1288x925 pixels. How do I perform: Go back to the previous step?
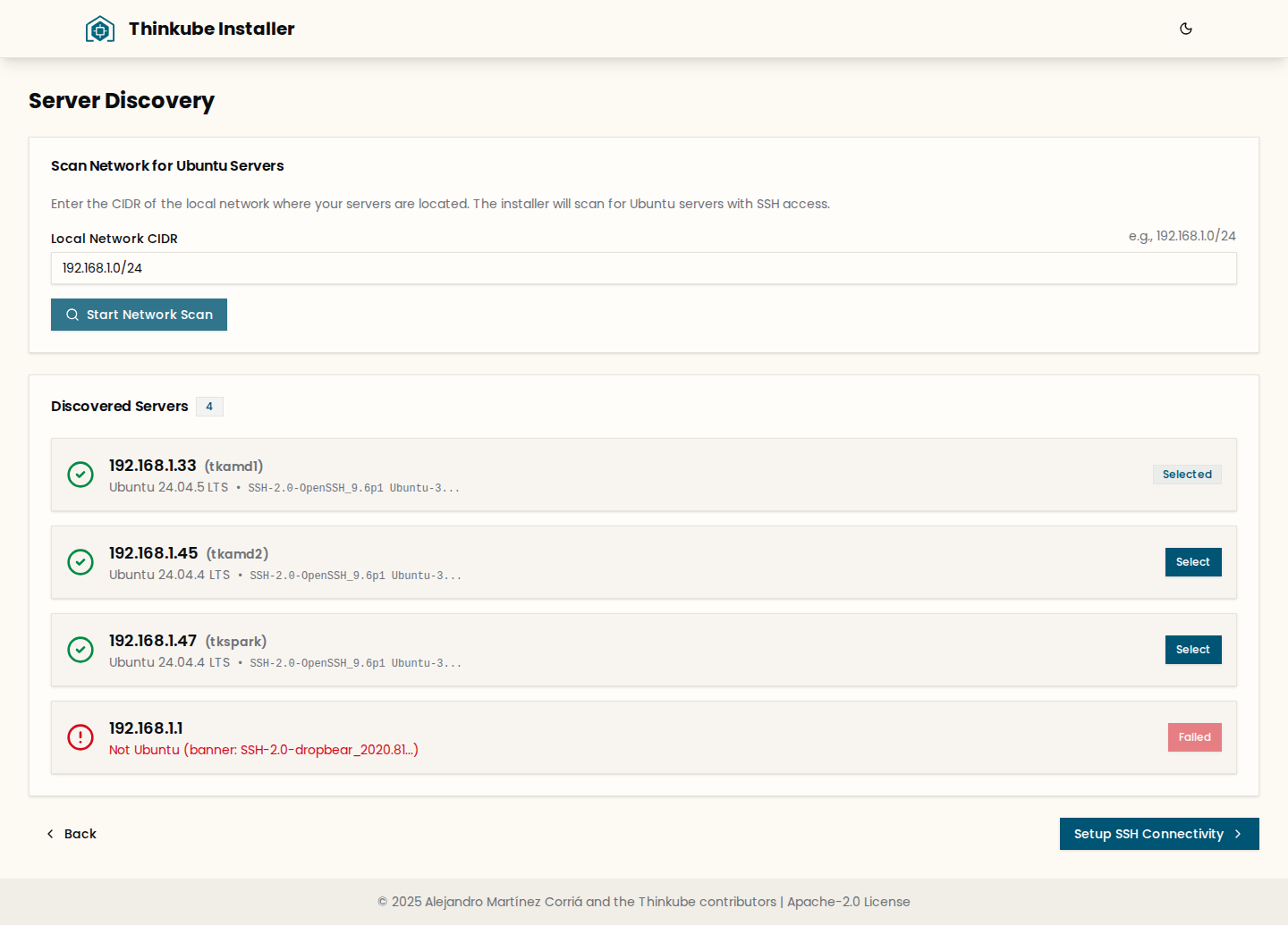click(72, 834)
